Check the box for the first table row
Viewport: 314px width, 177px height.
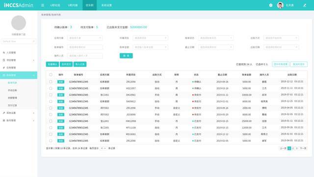tap(51, 82)
